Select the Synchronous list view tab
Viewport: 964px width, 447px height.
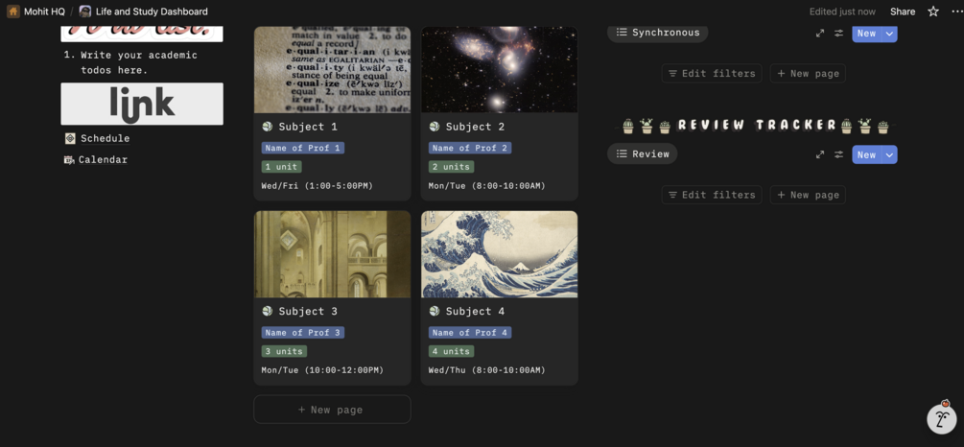(658, 32)
